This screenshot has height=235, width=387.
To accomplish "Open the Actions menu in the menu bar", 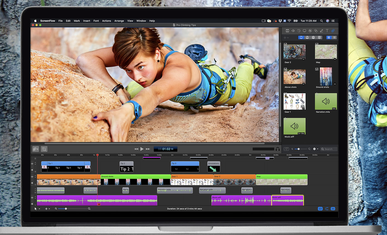I will [106, 21].
